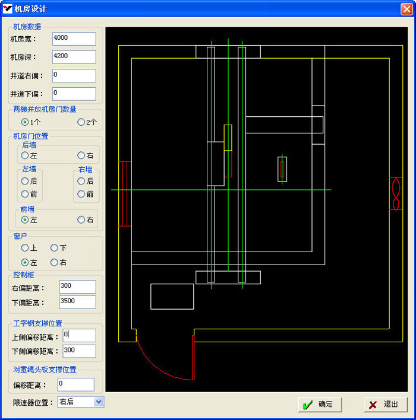Image resolution: width=416 pixels, height=420 pixels.
Task: Select 前 under 右墙 door position
Action: [81, 194]
